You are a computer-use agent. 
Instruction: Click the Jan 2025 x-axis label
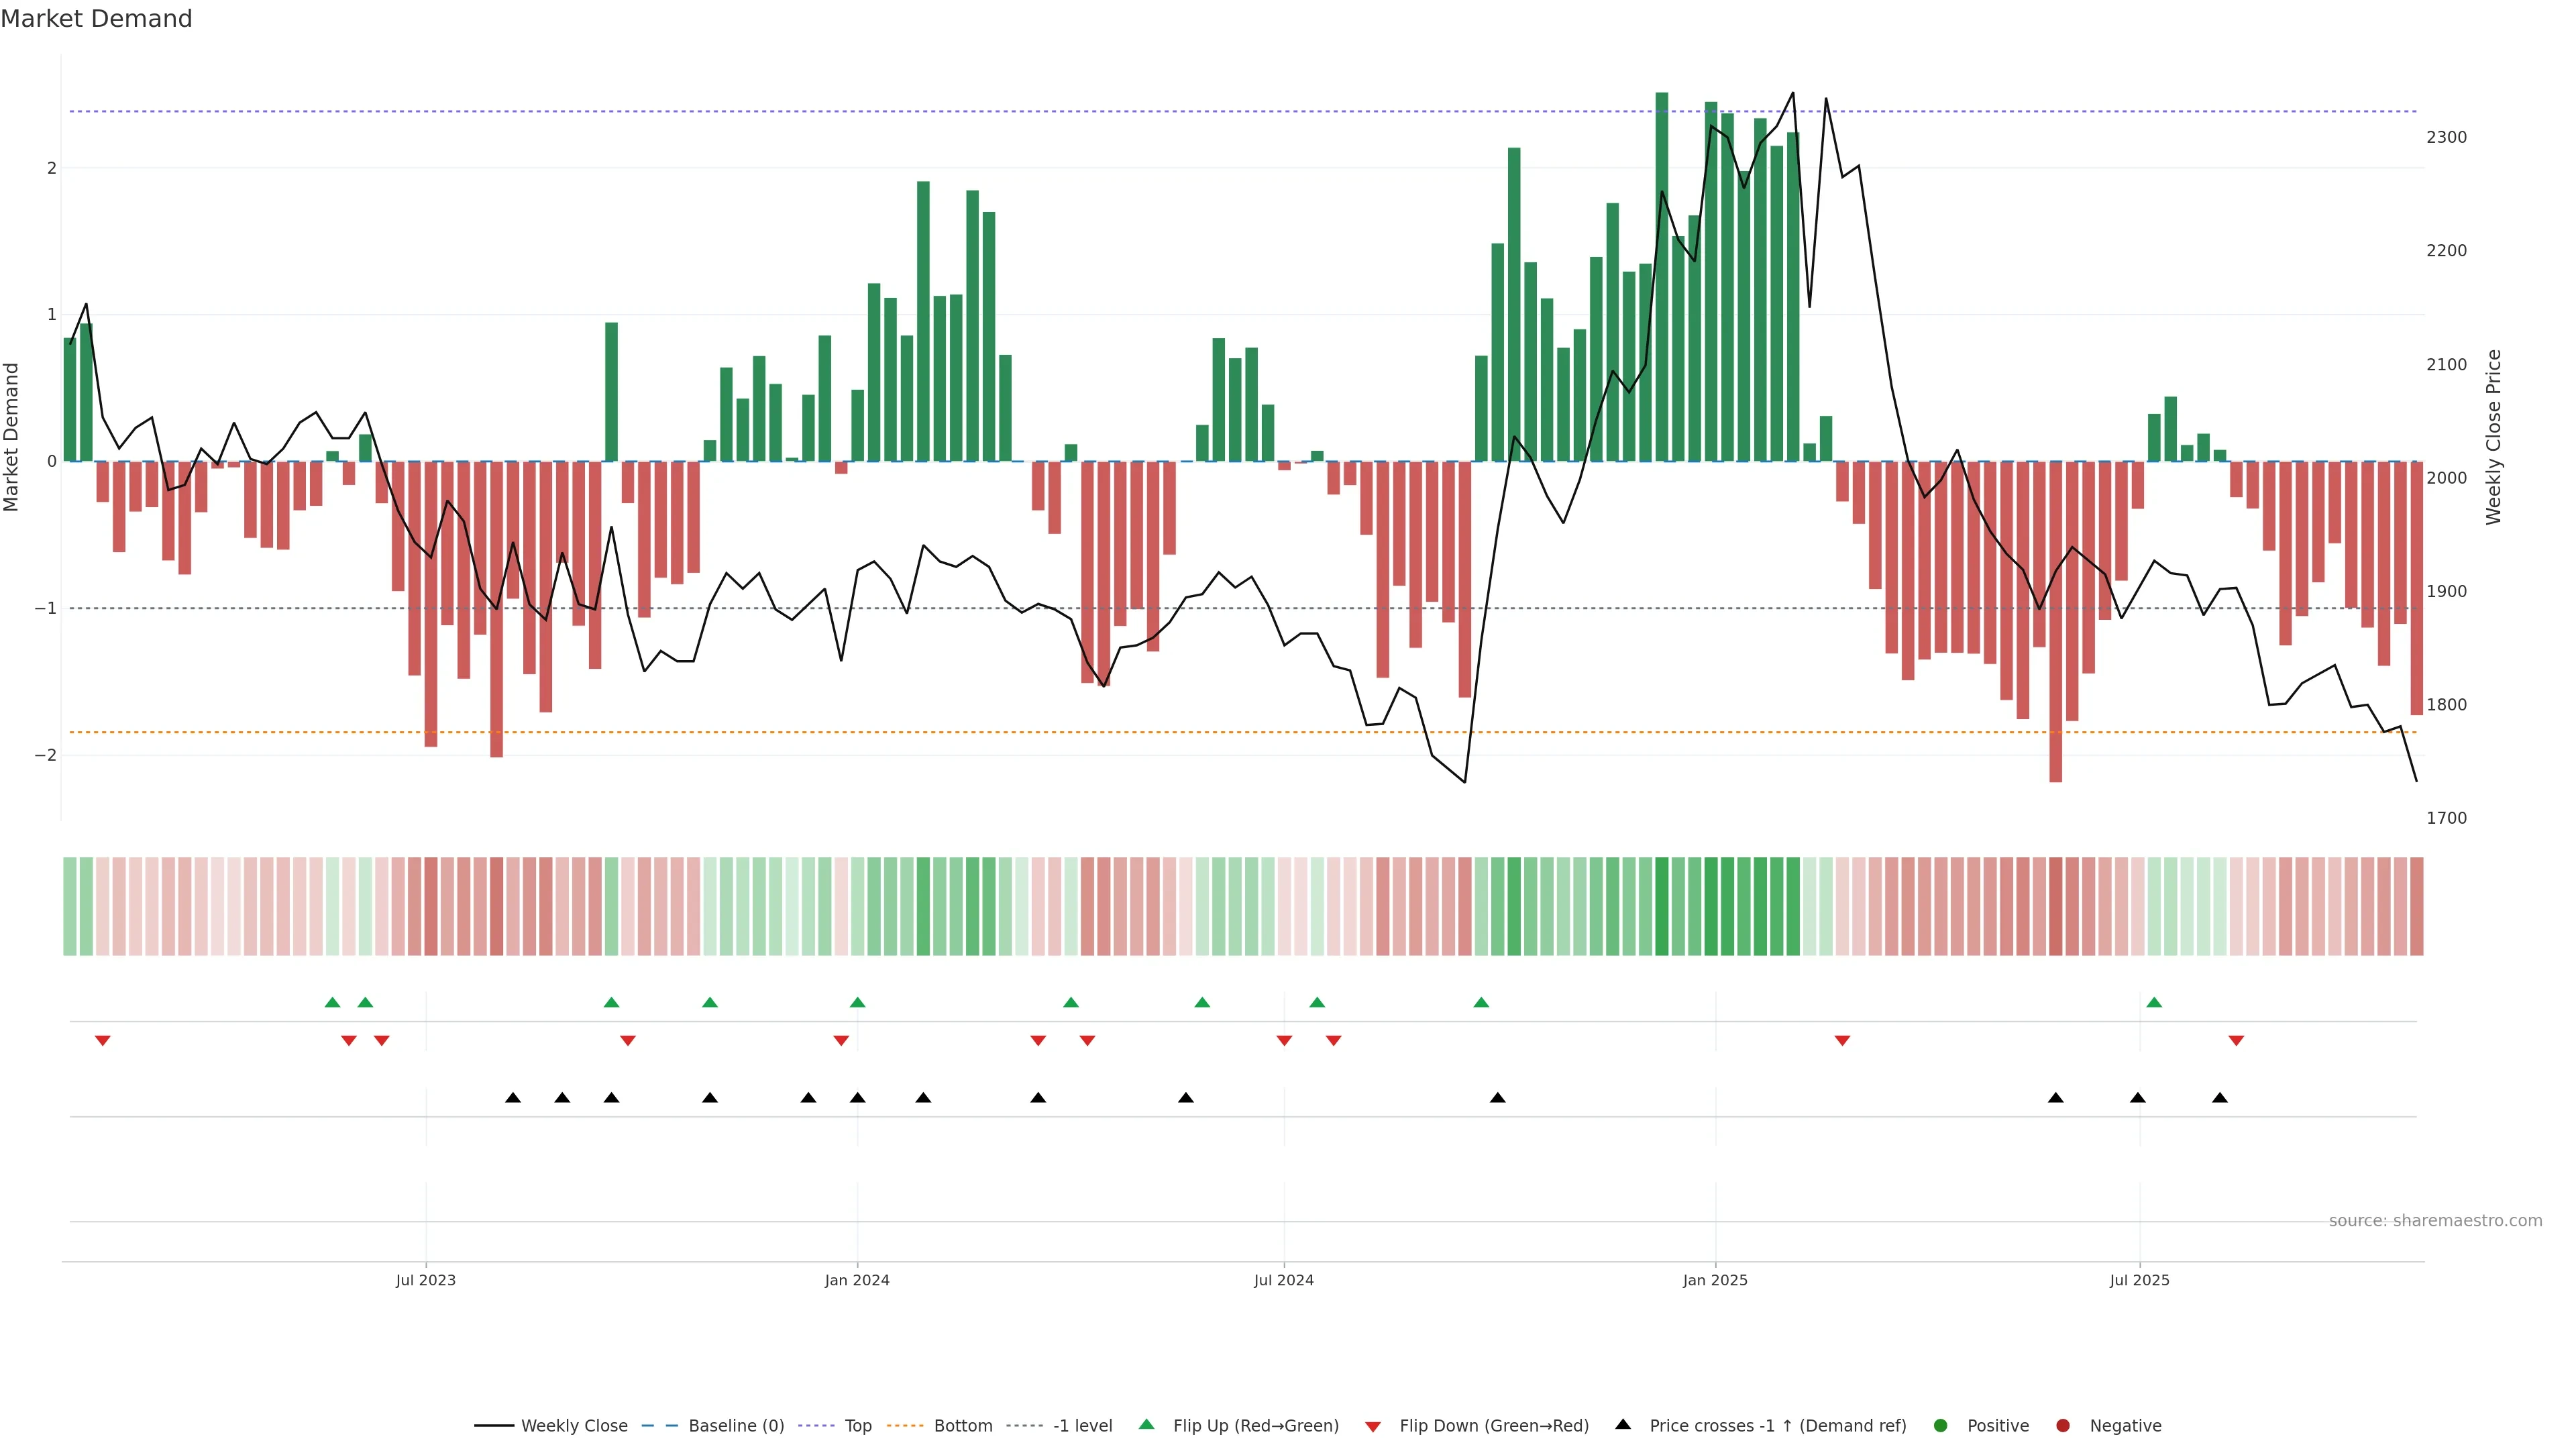[1715, 1280]
